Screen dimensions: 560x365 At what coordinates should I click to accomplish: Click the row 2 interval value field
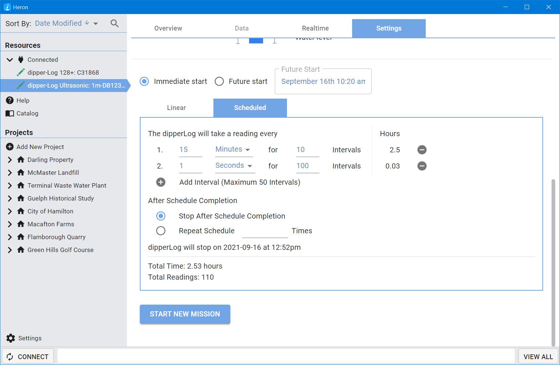tap(191, 166)
